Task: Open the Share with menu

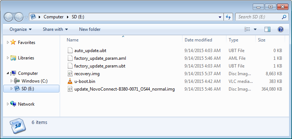Action: pos(55,29)
